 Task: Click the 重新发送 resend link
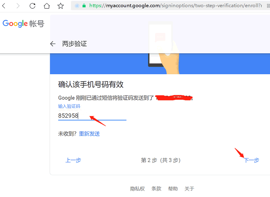[89, 134]
